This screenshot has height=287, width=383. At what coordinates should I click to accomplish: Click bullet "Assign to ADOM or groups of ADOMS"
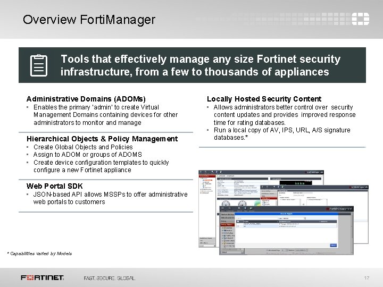coord(87,155)
